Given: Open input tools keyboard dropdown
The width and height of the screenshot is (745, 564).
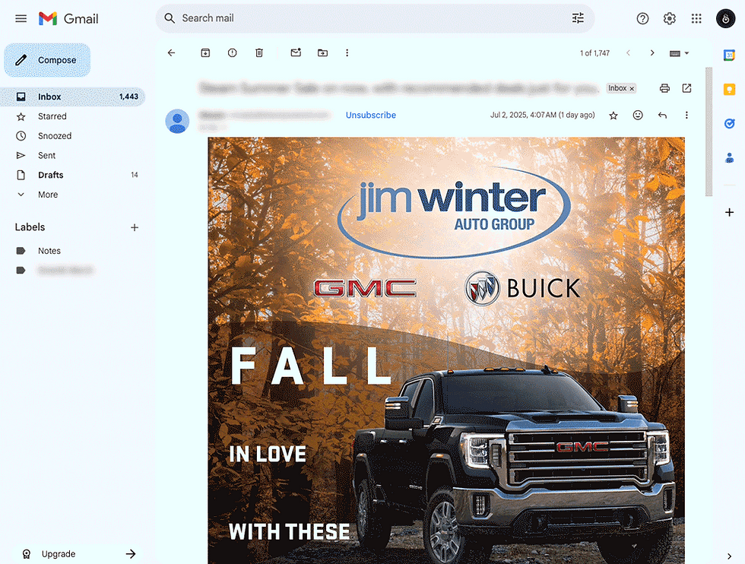Looking at the screenshot, I should [679, 53].
